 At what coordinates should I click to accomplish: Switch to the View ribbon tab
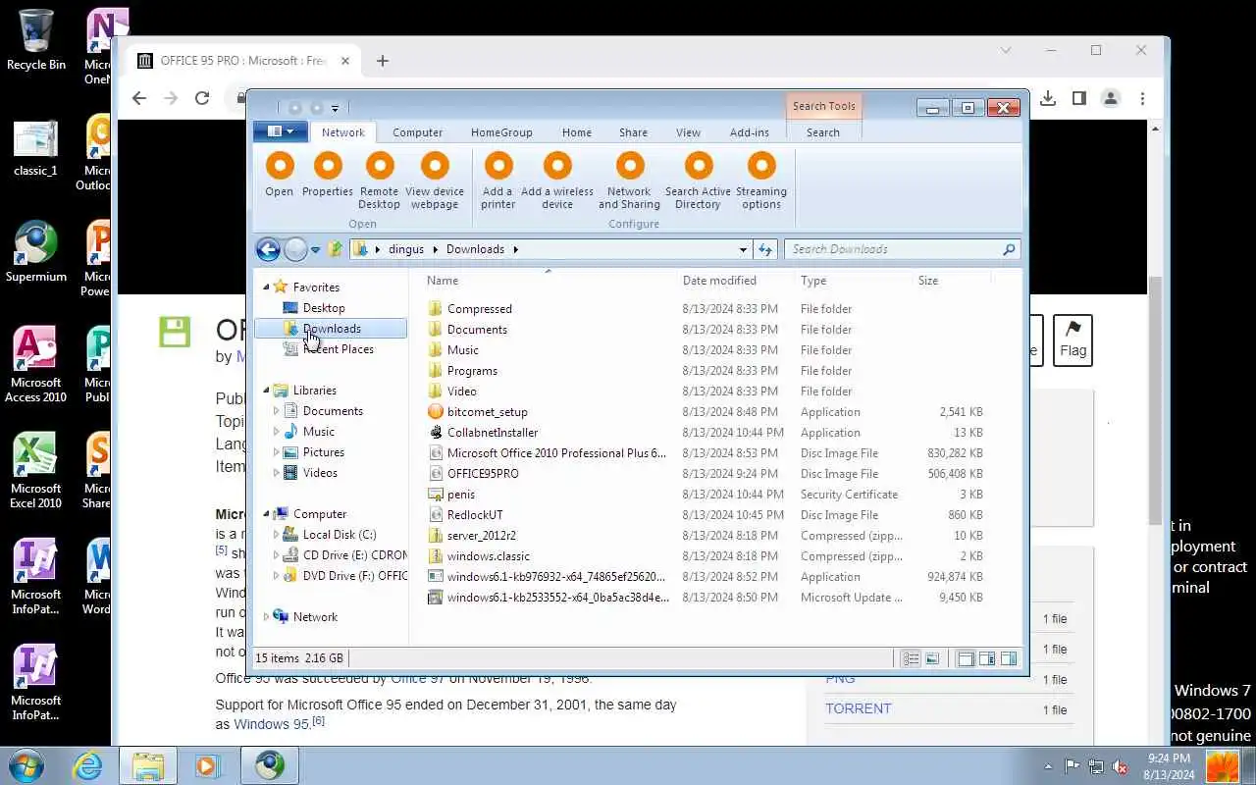click(688, 132)
